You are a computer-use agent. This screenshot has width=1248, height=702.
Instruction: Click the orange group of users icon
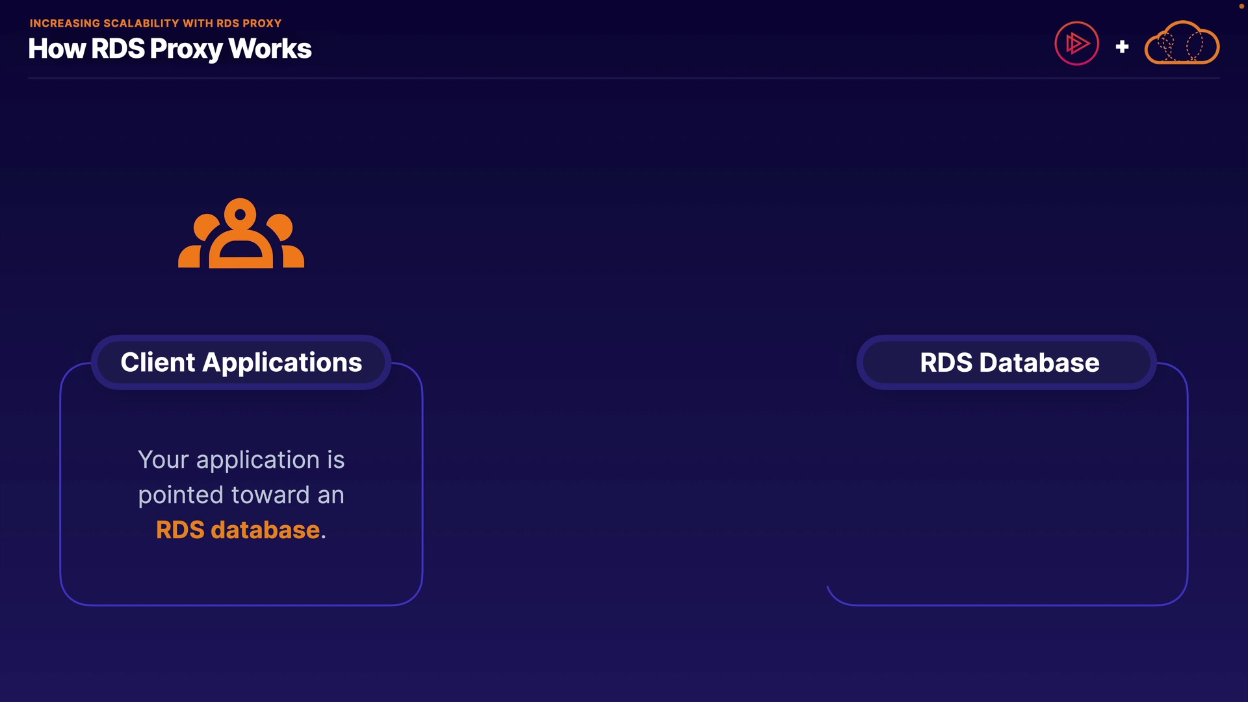241,234
